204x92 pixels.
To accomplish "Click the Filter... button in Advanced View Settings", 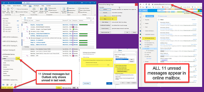I will [105, 19].
